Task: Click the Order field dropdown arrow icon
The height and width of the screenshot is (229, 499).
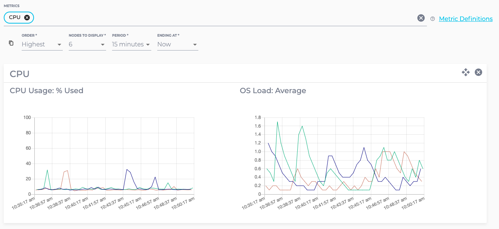Action: coord(60,44)
